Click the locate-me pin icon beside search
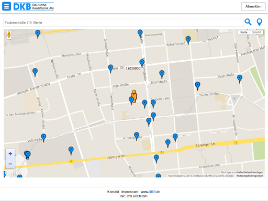Image resolution: width=268 pixels, height=201 pixels. [x=259, y=23]
